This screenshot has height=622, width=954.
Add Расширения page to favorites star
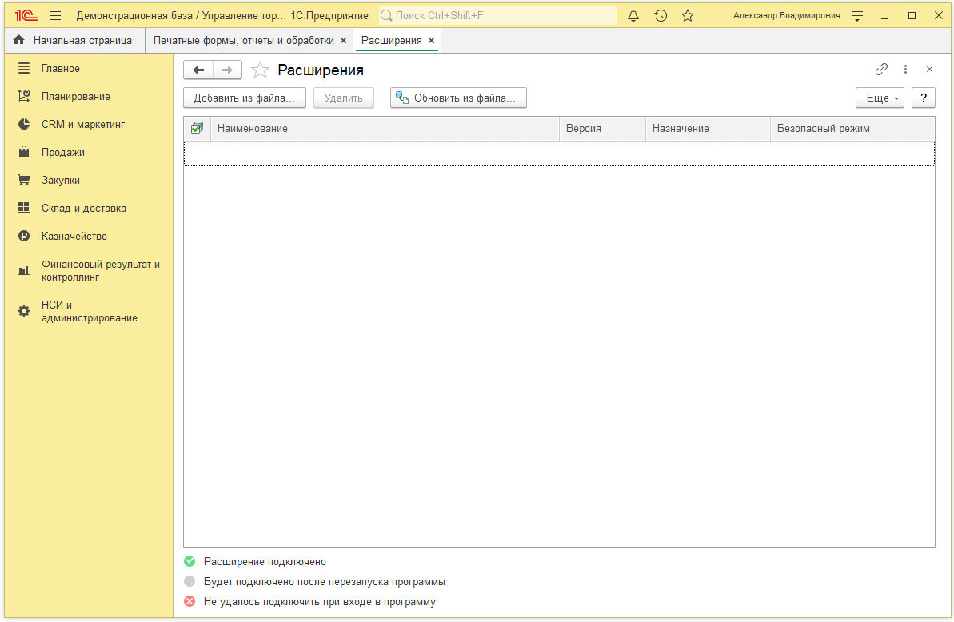[260, 70]
